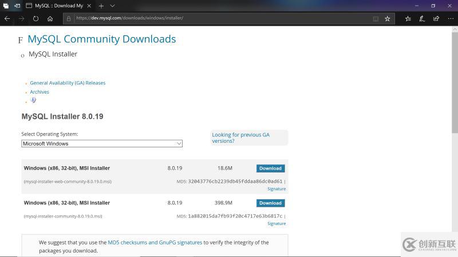This screenshot has height=257, width=458.
Task: Open a new browser tab
Action: 101,6
